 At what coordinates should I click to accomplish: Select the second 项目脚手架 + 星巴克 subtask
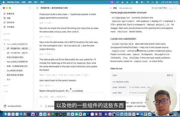[x=17, y=53]
